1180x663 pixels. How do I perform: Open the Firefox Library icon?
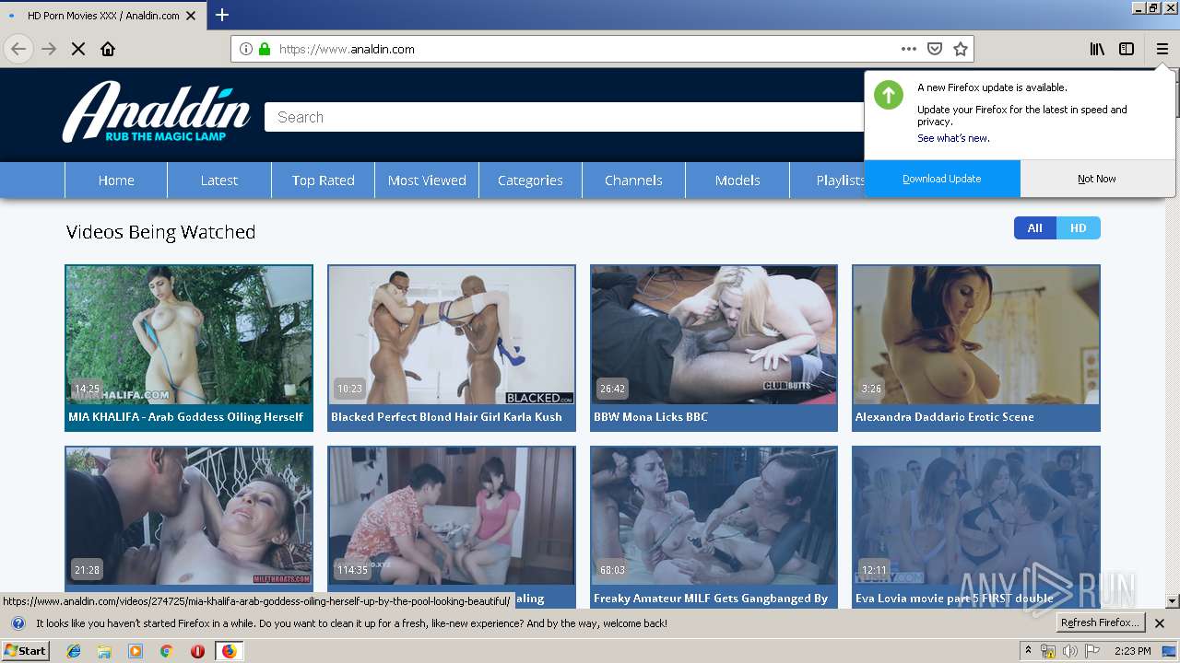(1097, 49)
